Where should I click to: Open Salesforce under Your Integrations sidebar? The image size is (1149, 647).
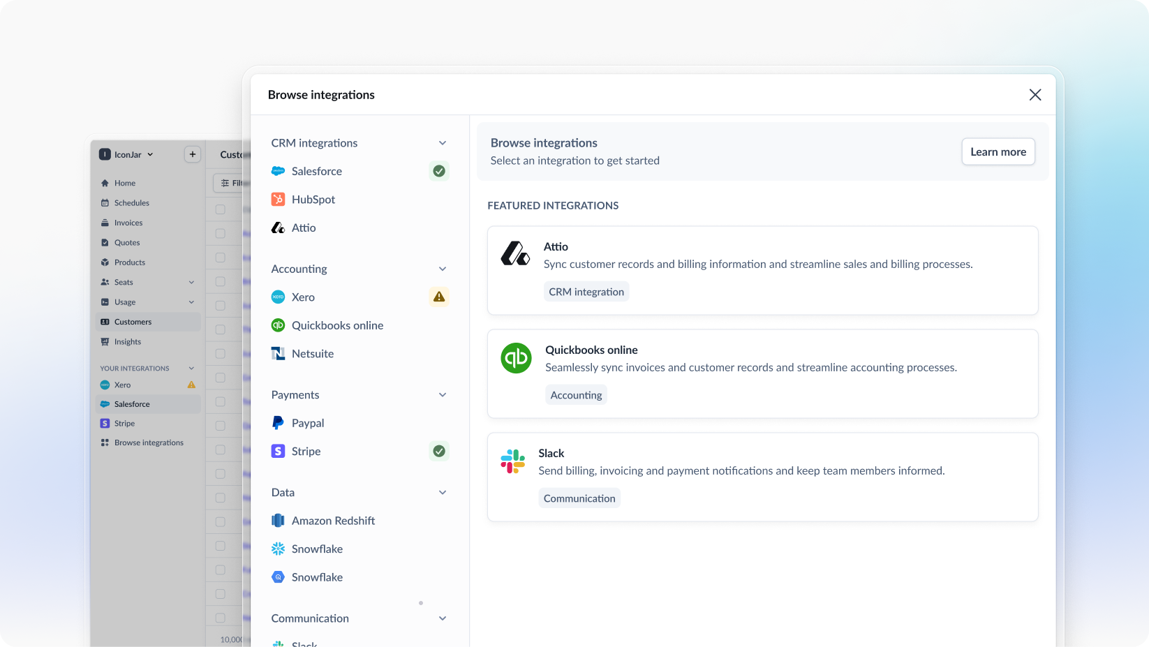tap(148, 404)
